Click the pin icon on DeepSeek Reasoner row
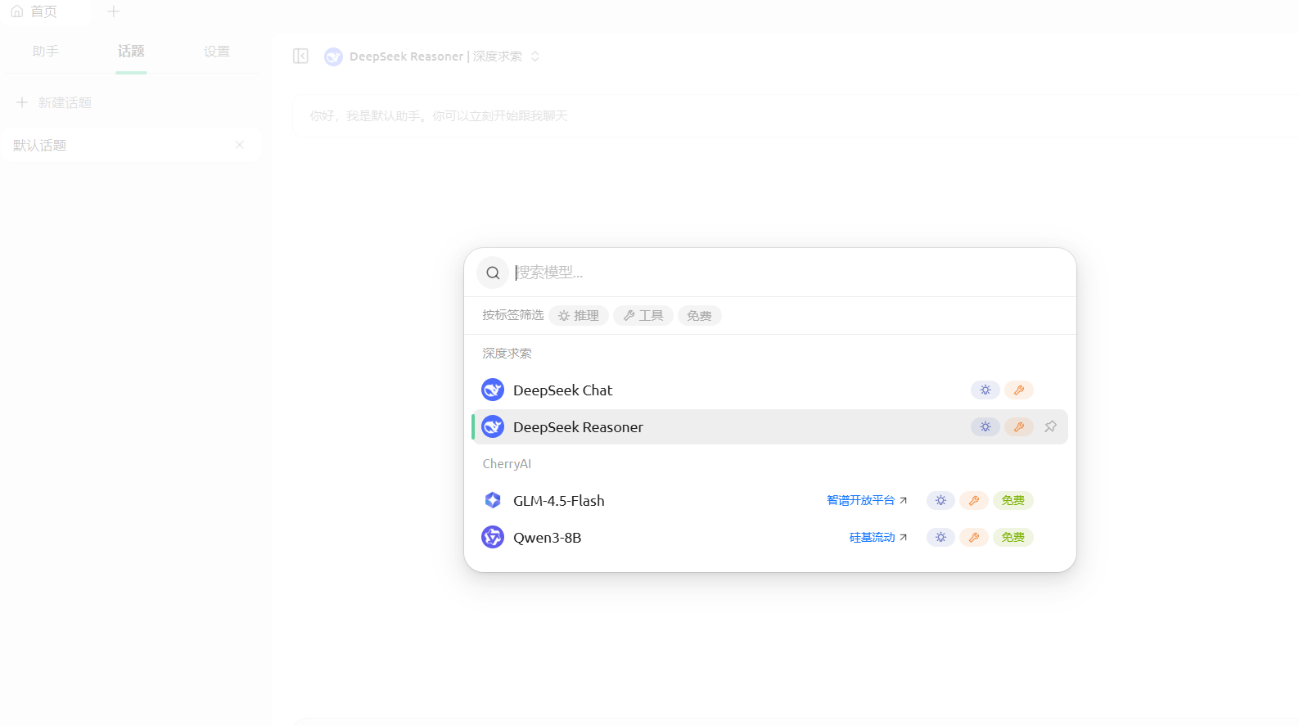 [x=1050, y=426]
